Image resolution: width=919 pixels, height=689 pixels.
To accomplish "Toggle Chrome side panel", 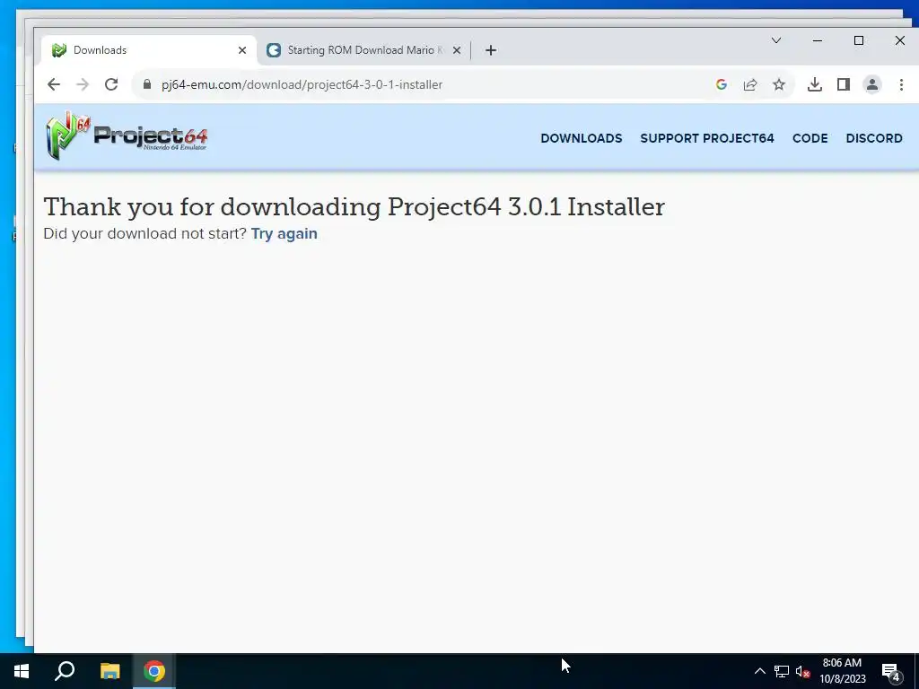I will (x=844, y=84).
